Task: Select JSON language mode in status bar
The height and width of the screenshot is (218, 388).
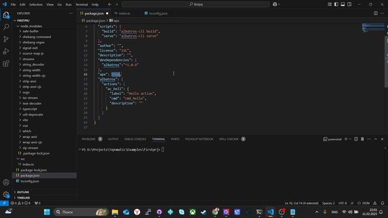Action: coord(364,203)
